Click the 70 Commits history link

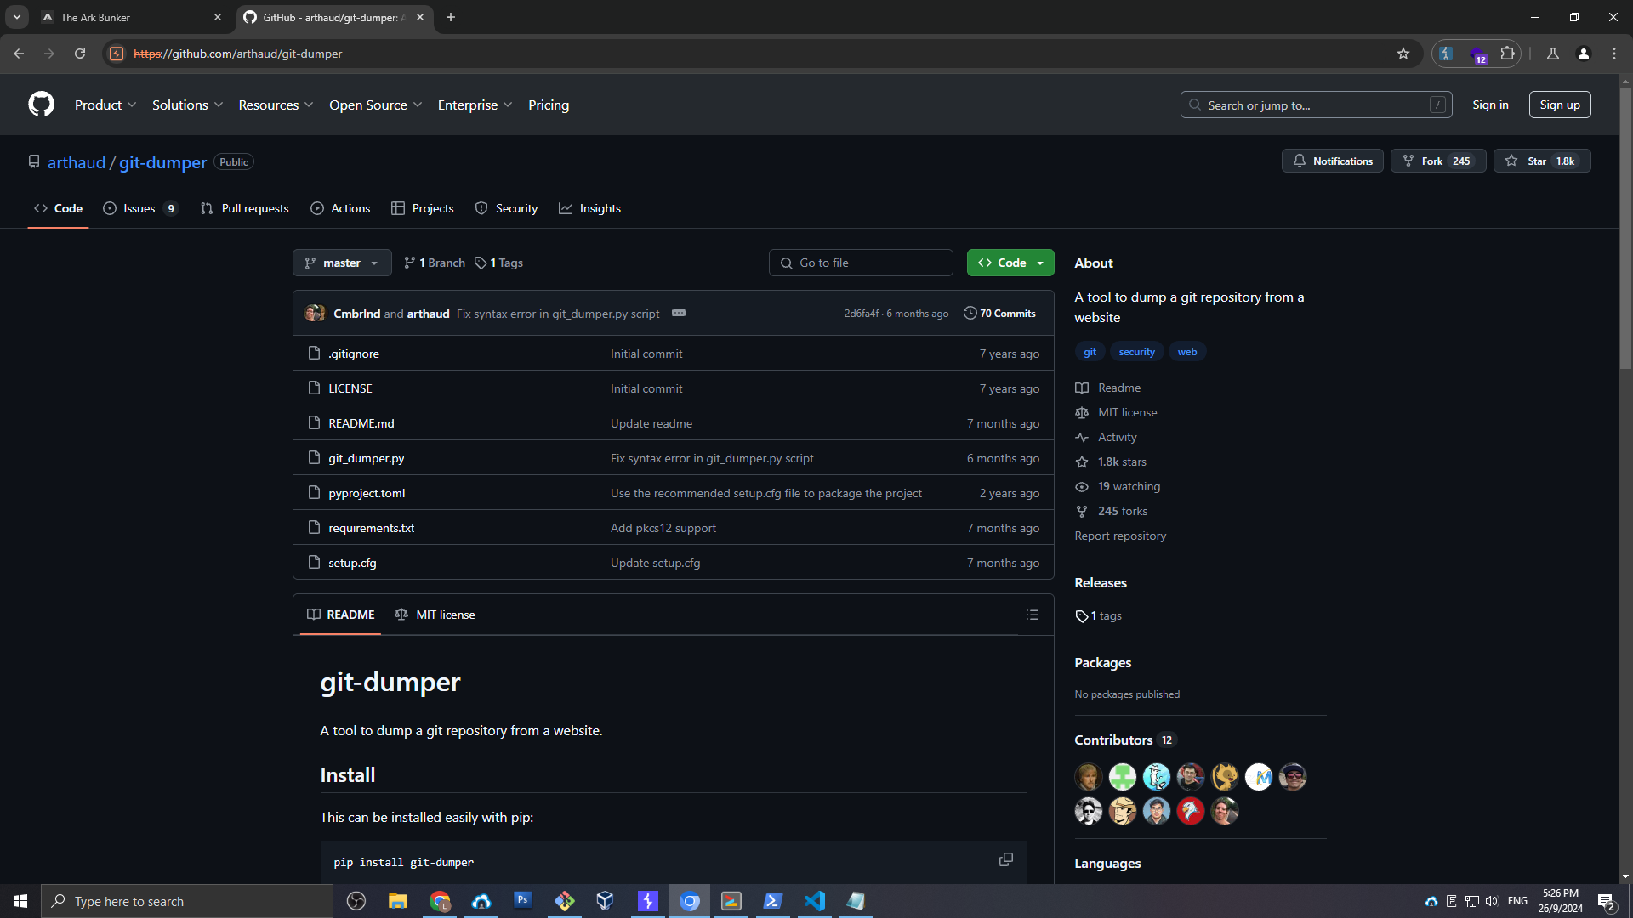(999, 314)
